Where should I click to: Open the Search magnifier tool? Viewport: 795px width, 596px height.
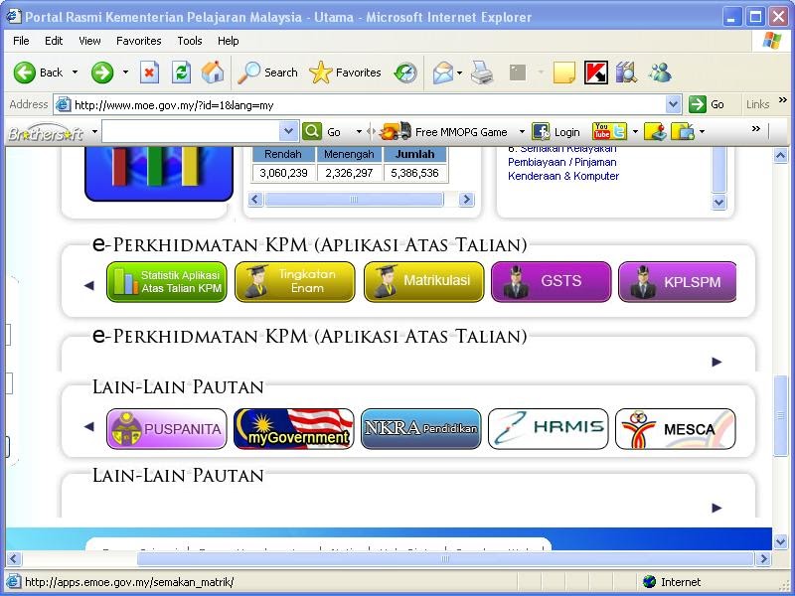(267, 73)
